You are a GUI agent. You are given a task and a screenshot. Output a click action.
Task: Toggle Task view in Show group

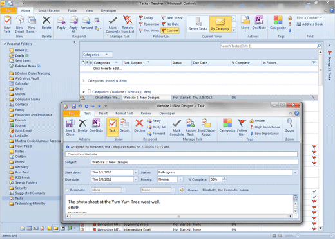(112, 127)
